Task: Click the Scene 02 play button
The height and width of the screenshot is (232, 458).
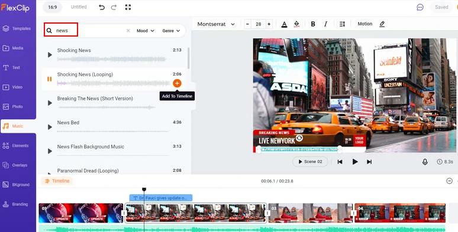Action: pyautogui.click(x=310, y=162)
